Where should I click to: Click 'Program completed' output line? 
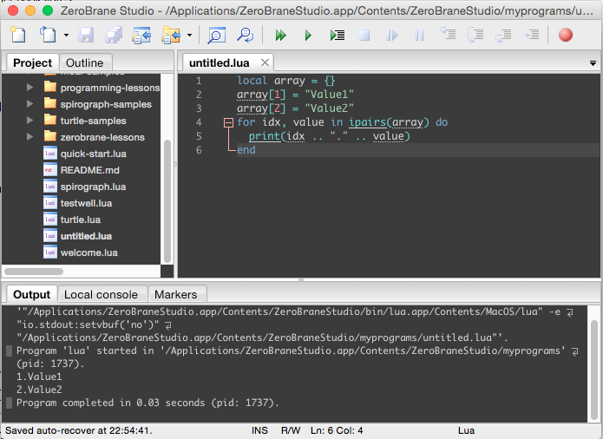[x=147, y=403]
